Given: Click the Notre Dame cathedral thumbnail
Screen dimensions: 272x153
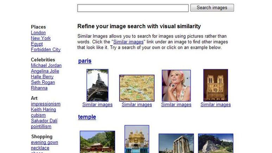Looking at the screenshot, I should click(215, 85).
